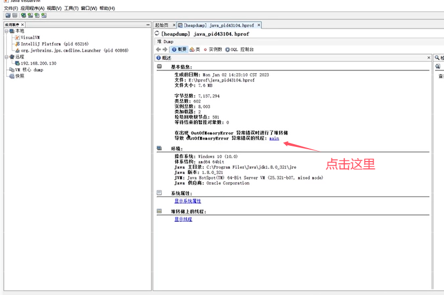Minimize the applications side panel
This screenshot has width=444, height=295.
[148, 25]
